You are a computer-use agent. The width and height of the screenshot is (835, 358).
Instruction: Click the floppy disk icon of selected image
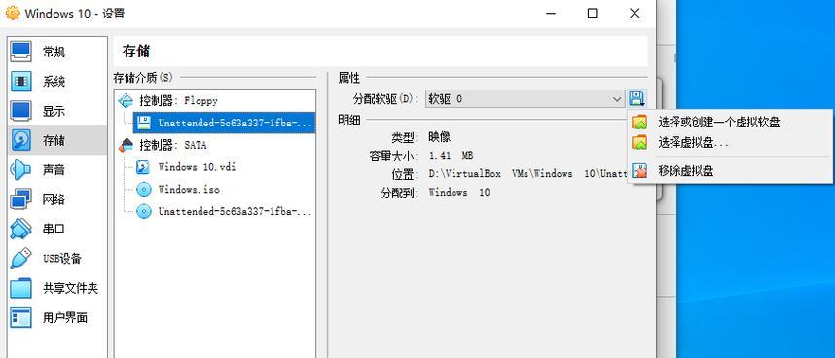(x=144, y=123)
